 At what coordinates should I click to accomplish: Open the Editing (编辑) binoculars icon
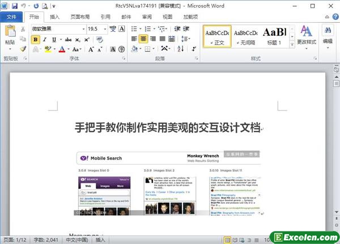[328, 33]
